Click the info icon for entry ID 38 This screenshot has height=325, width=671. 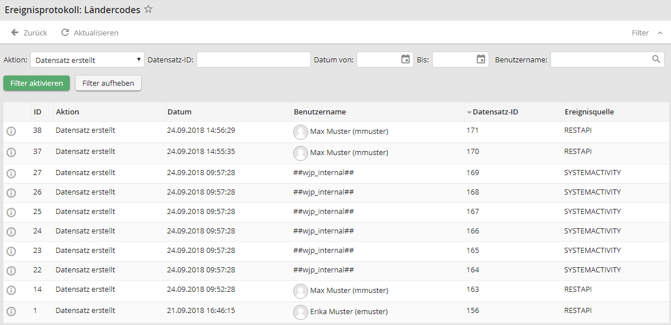coord(11,131)
